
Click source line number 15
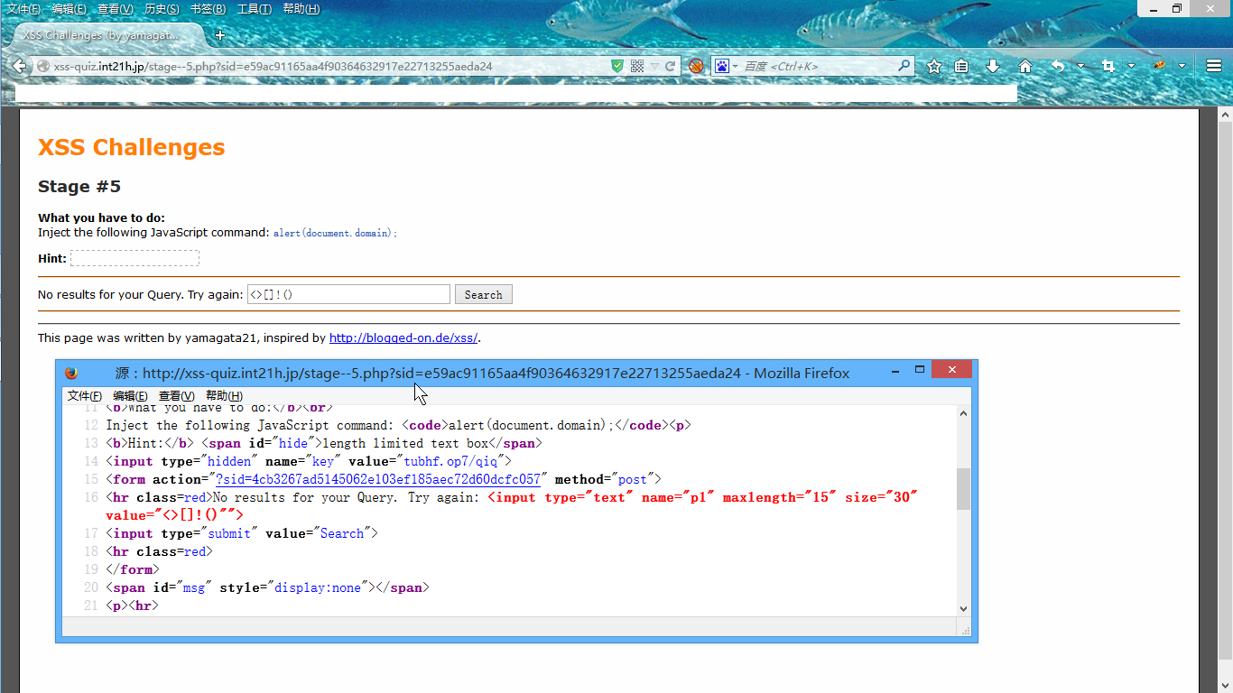click(90, 479)
